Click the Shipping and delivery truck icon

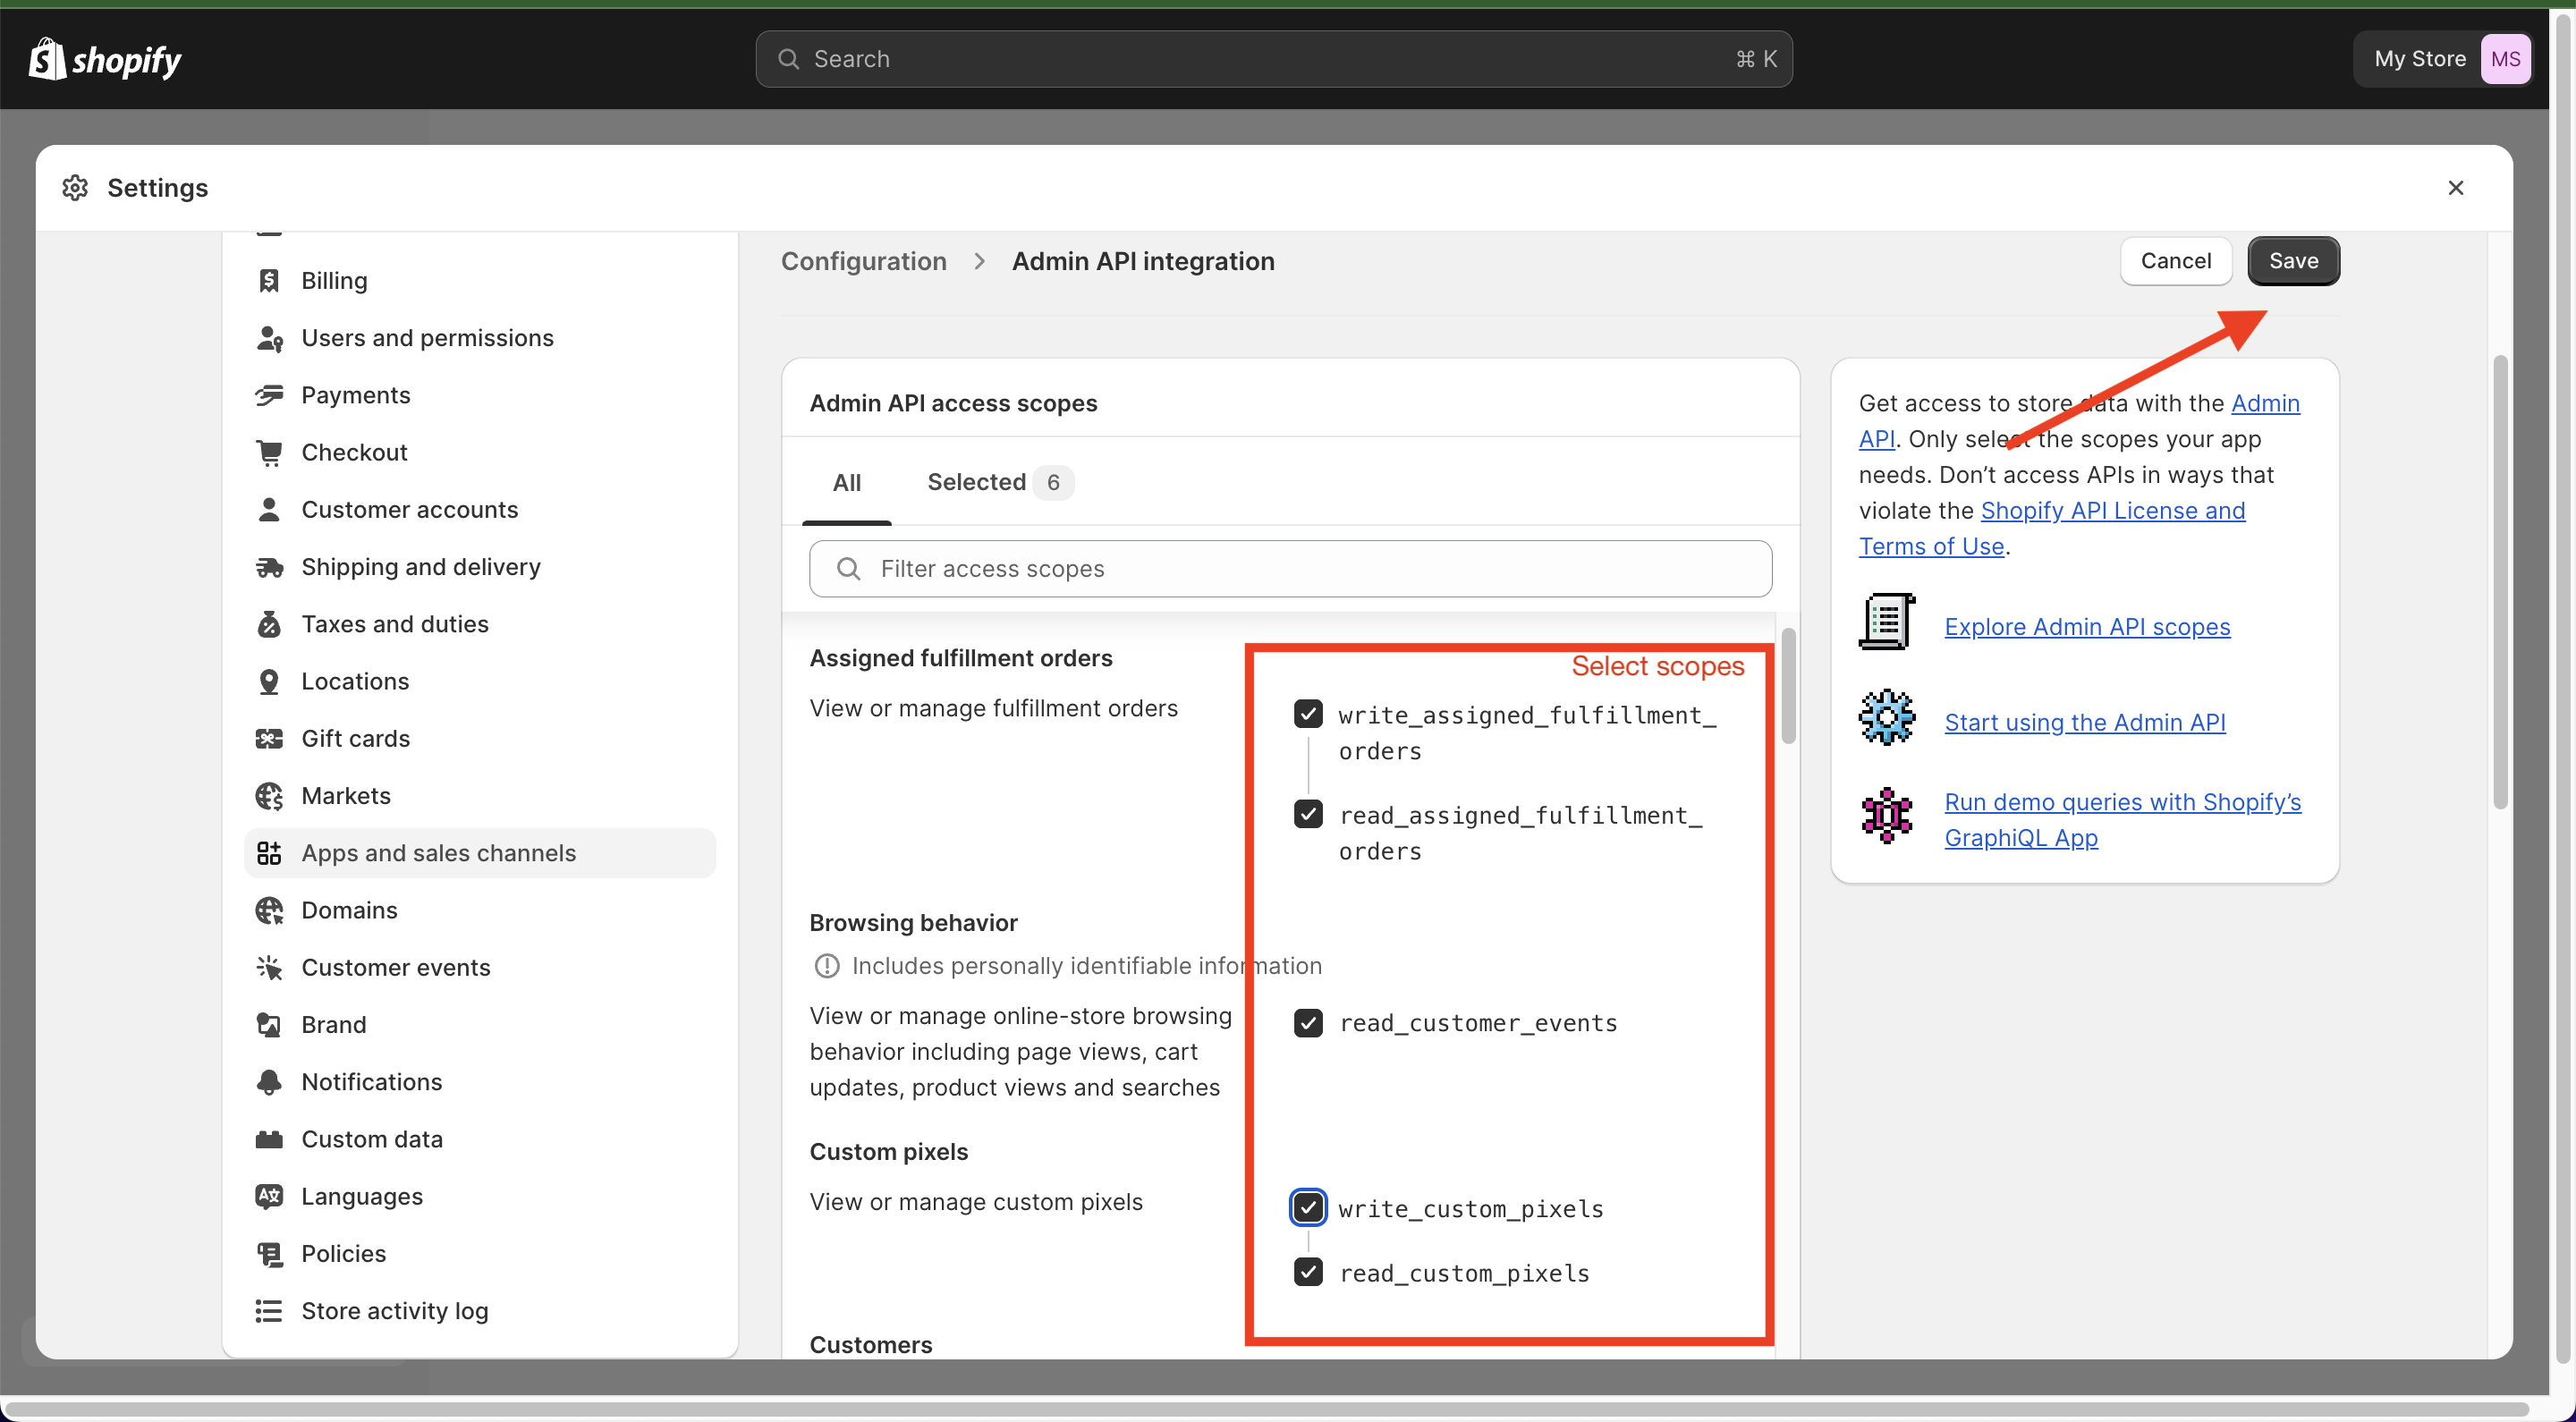(269, 567)
